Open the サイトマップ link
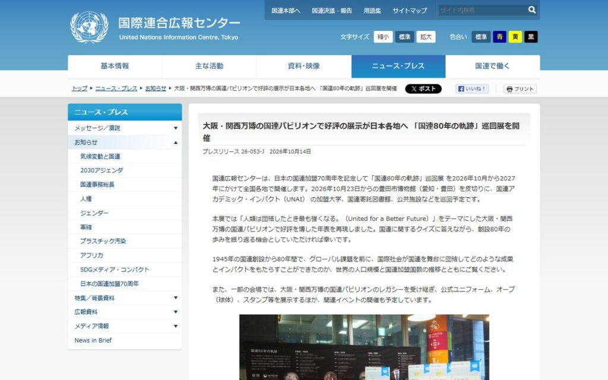Viewport: 608px width, 380px height. (x=410, y=11)
